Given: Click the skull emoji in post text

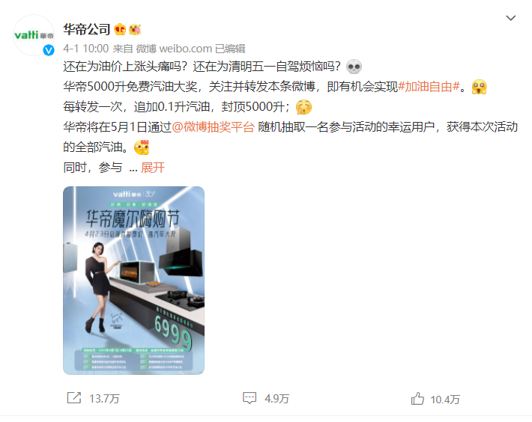Looking at the screenshot, I should tap(354, 67).
